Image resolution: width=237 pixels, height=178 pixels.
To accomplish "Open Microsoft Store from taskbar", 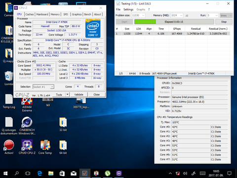I will point(62,174).
